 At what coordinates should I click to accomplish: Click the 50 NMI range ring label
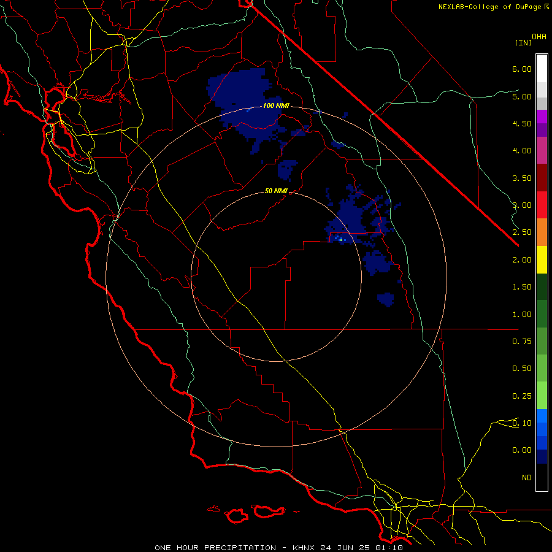coord(276,191)
